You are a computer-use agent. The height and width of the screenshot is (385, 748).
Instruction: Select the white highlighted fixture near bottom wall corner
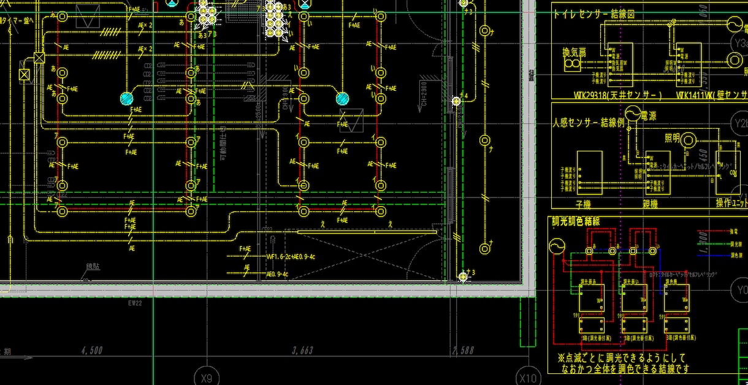[x=463, y=277]
